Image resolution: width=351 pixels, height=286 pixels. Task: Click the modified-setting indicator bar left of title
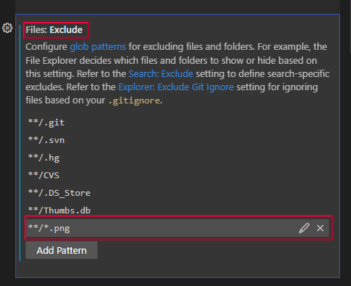(x=20, y=142)
